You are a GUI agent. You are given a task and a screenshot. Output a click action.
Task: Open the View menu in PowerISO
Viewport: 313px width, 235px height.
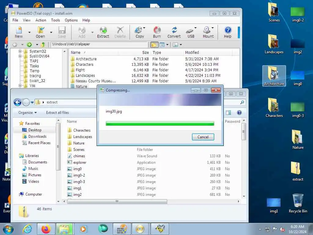coord(27,20)
